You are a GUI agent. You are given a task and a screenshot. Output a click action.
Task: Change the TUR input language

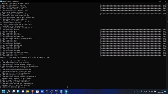coord(145,91)
